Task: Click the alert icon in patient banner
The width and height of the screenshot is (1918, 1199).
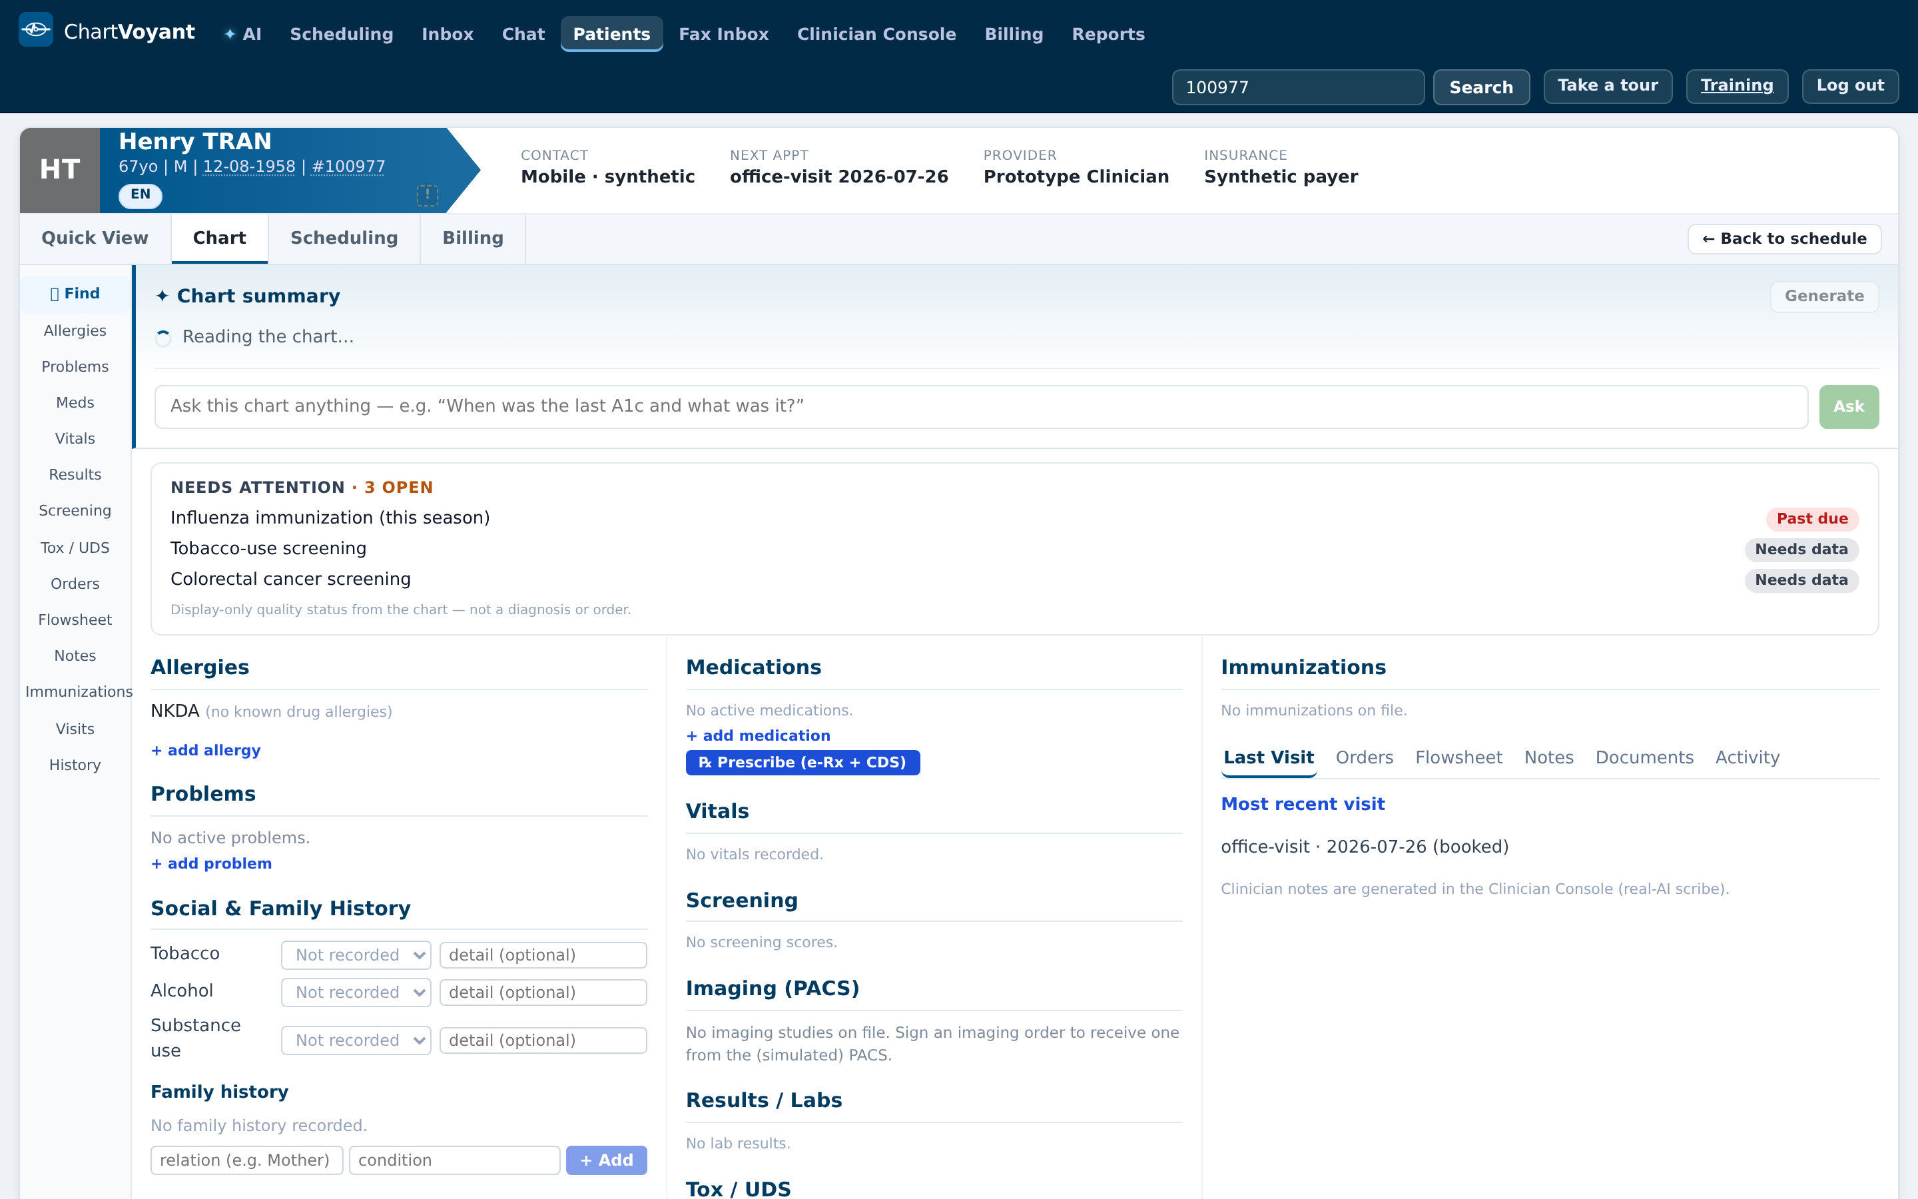Action: point(427,195)
